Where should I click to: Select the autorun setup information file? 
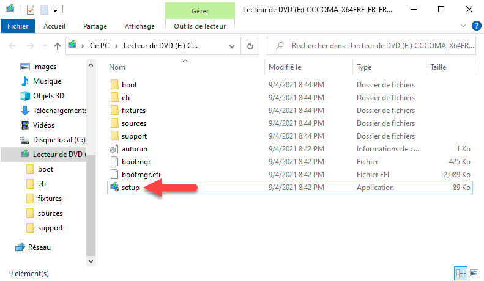click(x=134, y=149)
